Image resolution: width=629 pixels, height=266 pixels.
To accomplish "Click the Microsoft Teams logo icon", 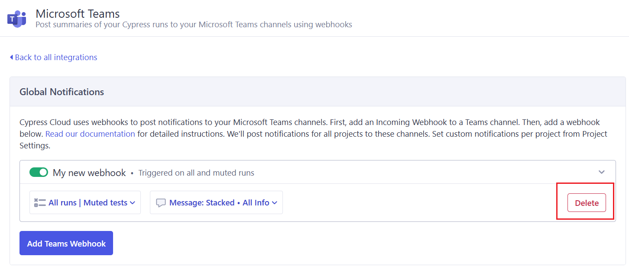I will pyautogui.click(x=17, y=19).
